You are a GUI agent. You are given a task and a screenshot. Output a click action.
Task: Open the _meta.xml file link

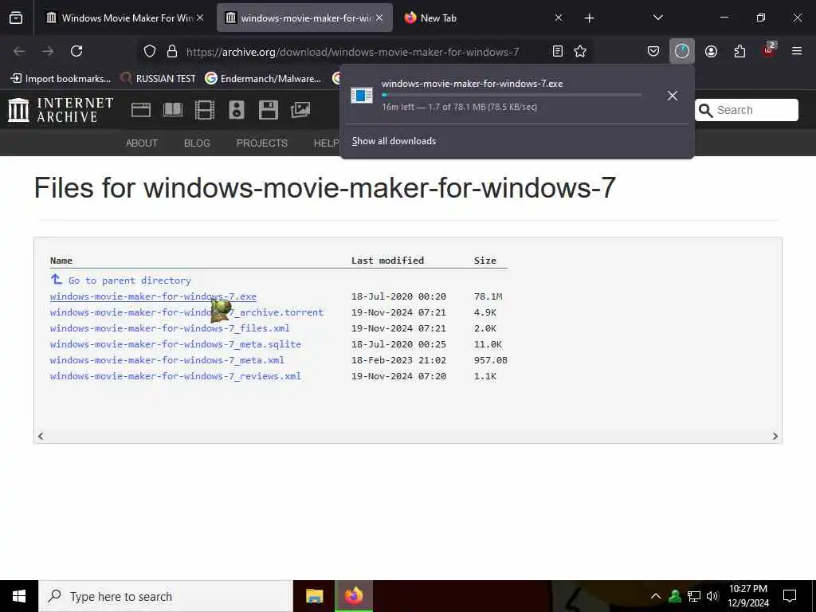pyautogui.click(x=167, y=360)
